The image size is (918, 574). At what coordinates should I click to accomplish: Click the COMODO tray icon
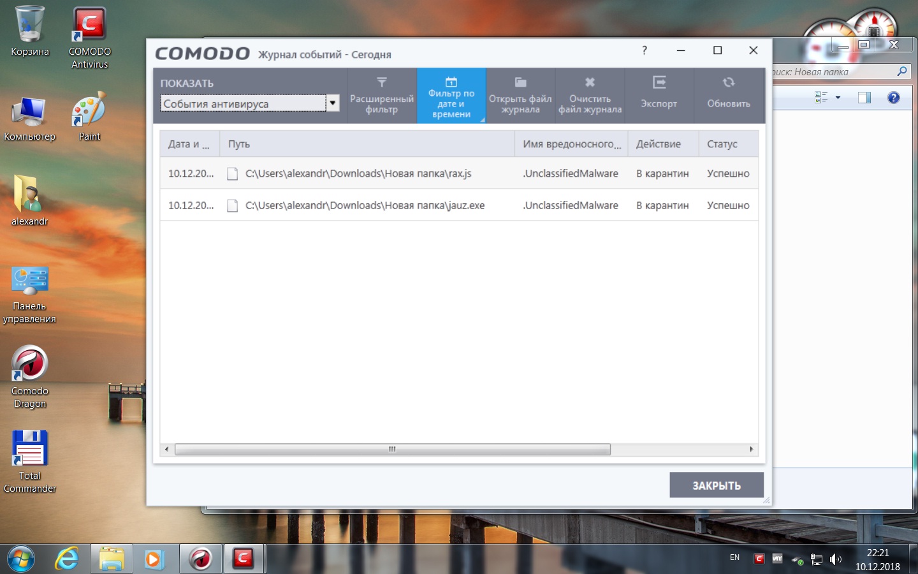(759, 559)
